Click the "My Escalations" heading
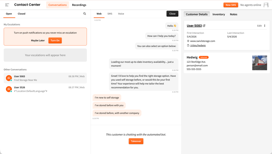Screen dimensions: 272x154 (12, 25)
